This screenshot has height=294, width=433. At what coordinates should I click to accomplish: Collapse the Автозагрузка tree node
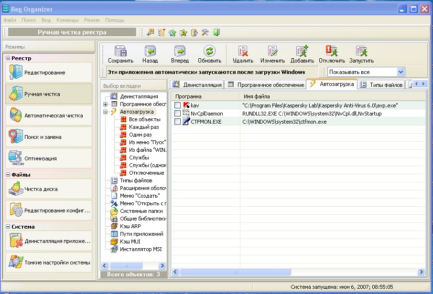(x=106, y=112)
